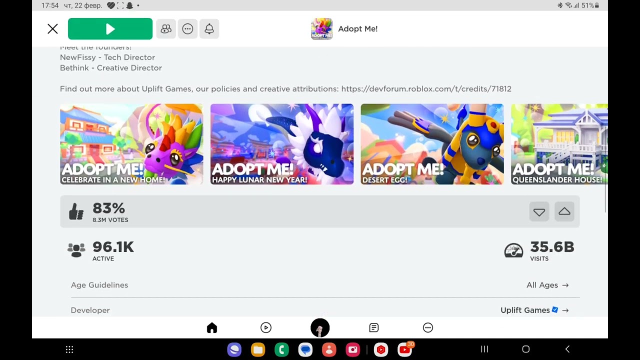The height and width of the screenshot is (360, 640).
Task: Tap the Android home navigation button
Action: [526, 349]
